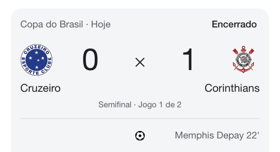Open the Cruzeiro team name link
280x152 pixels.
click(x=40, y=88)
